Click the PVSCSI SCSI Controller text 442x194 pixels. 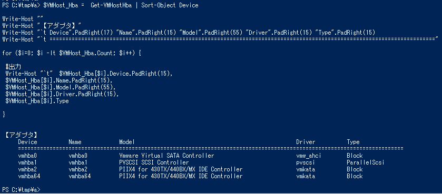[x=154, y=162]
